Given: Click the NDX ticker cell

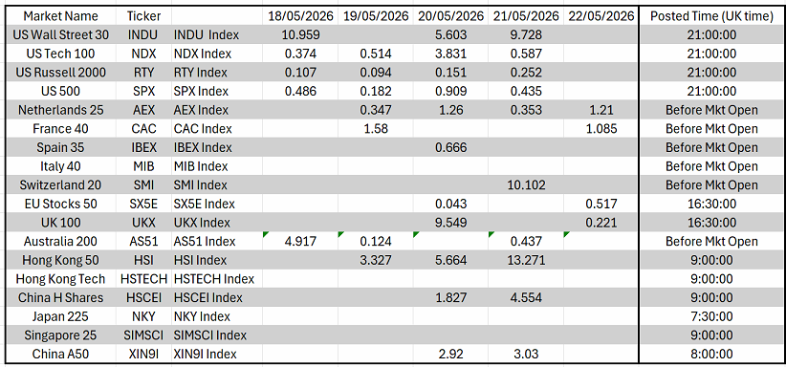Looking at the screenshot, I should tap(143, 54).
